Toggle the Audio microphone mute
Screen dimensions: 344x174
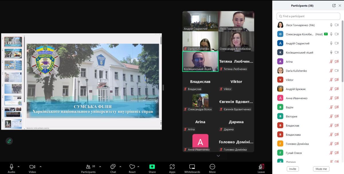click(x=11, y=167)
